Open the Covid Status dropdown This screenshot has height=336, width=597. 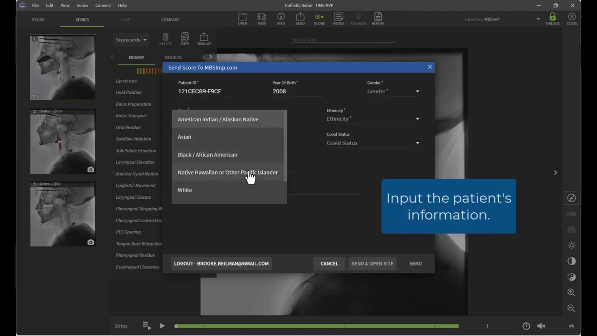373,143
